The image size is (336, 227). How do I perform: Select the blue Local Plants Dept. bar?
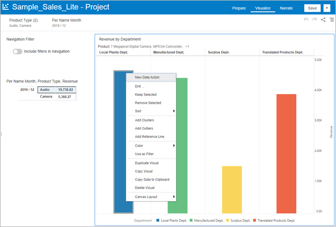(120, 142)
